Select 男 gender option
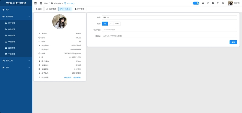This screenshot has width=242, height=113. coord(105,24)
